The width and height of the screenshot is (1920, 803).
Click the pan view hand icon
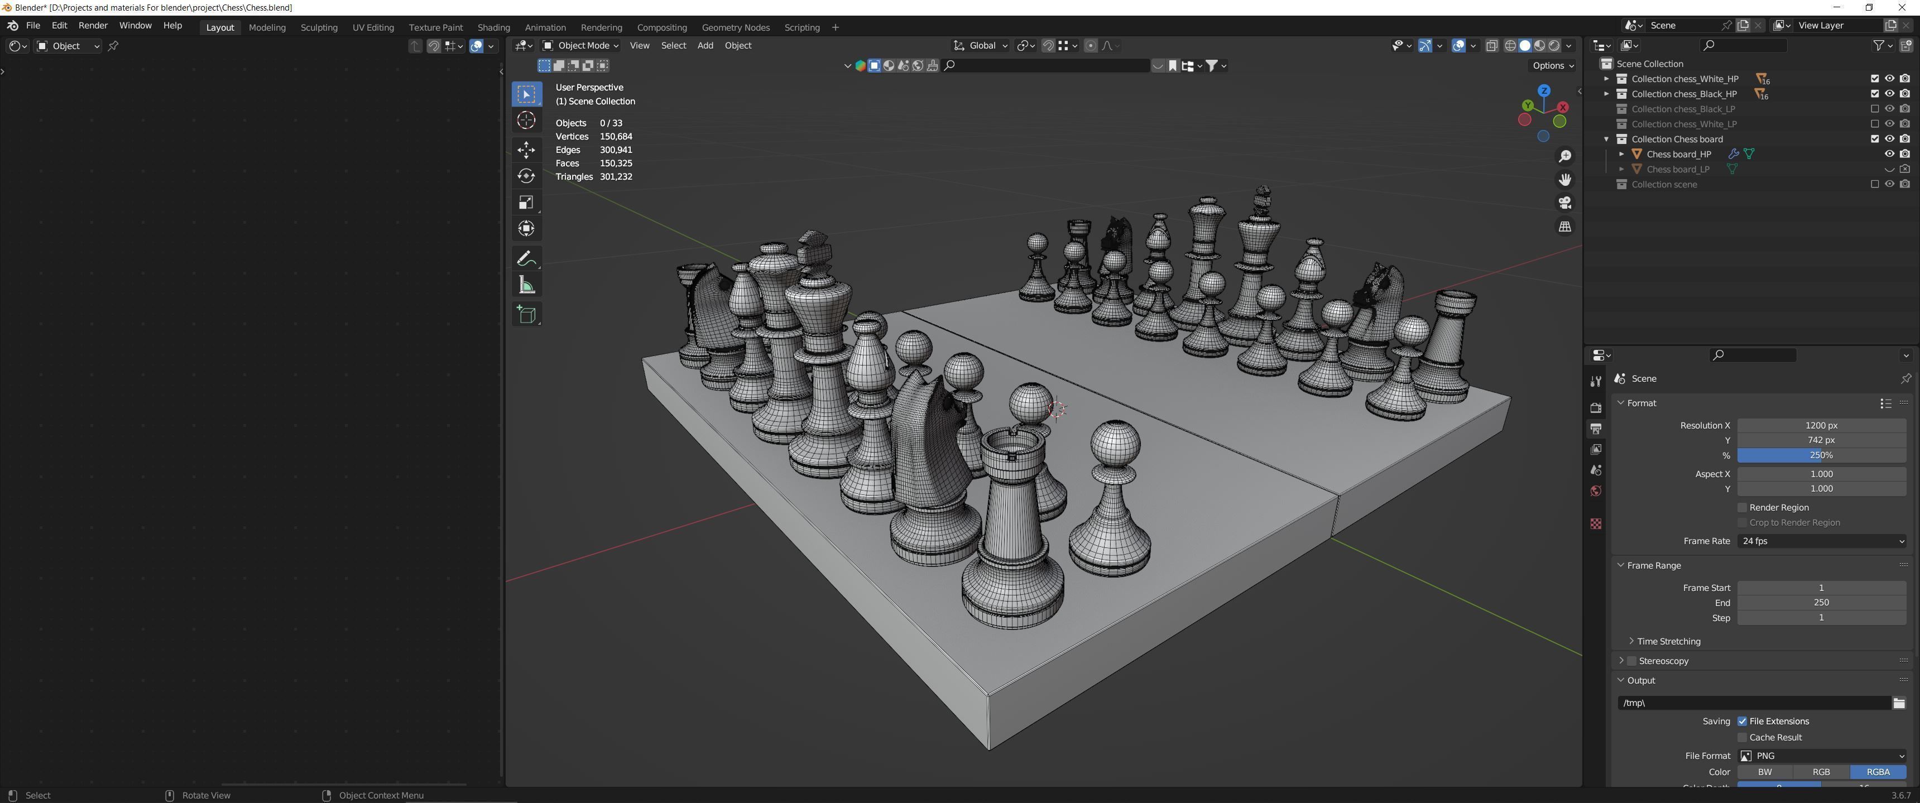[1564, 180]
